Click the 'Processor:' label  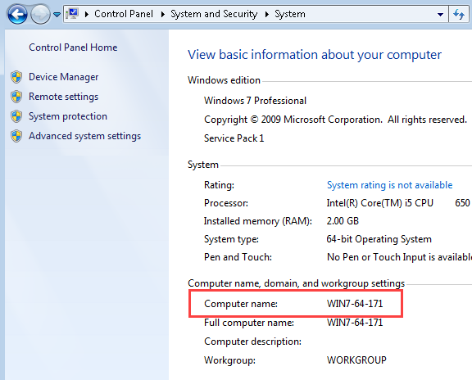[x=226, y=203]
